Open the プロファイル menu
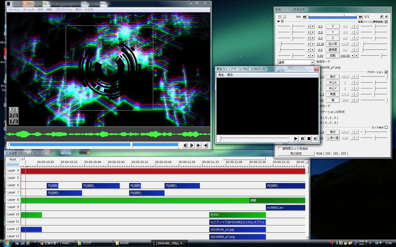 pyautogui.click(x=64, y=10)
